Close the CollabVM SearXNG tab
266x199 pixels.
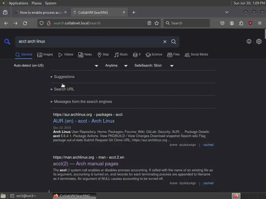coord(124,12)
